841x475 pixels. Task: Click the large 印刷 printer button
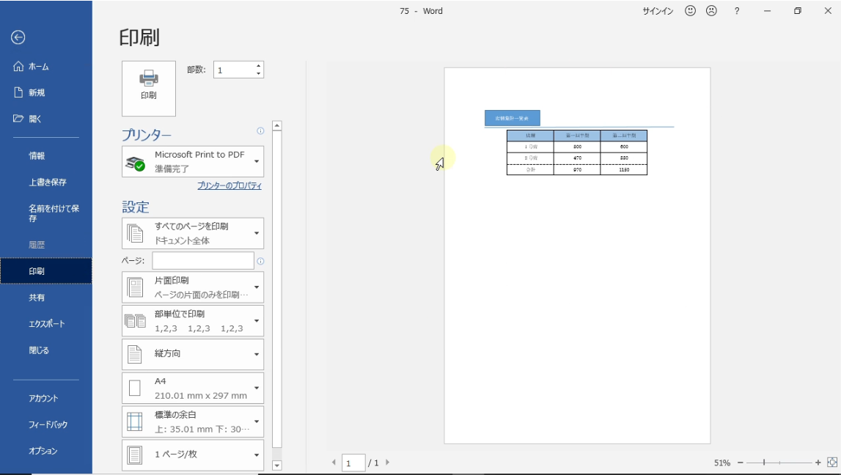(149, 89)
